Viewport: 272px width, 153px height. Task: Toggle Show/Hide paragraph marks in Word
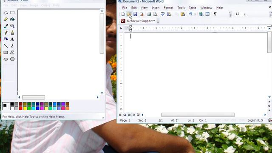(x=215, y=14)
